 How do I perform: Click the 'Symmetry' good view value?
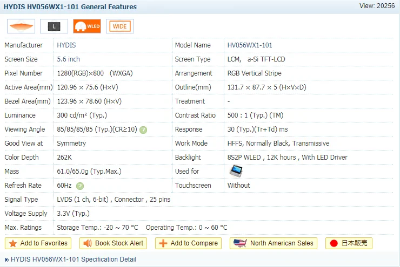(x=71, y=143)
